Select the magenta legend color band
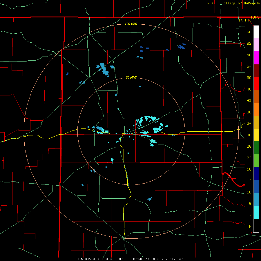The image size is (261, 261). point(256,58)
